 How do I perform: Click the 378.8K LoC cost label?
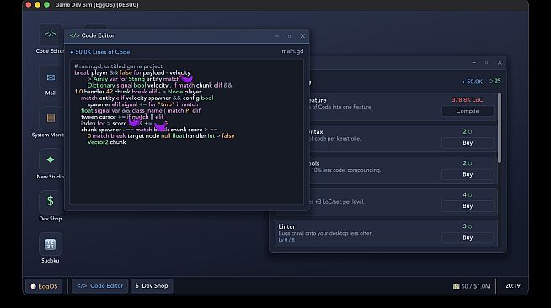[x=468, y=100]
